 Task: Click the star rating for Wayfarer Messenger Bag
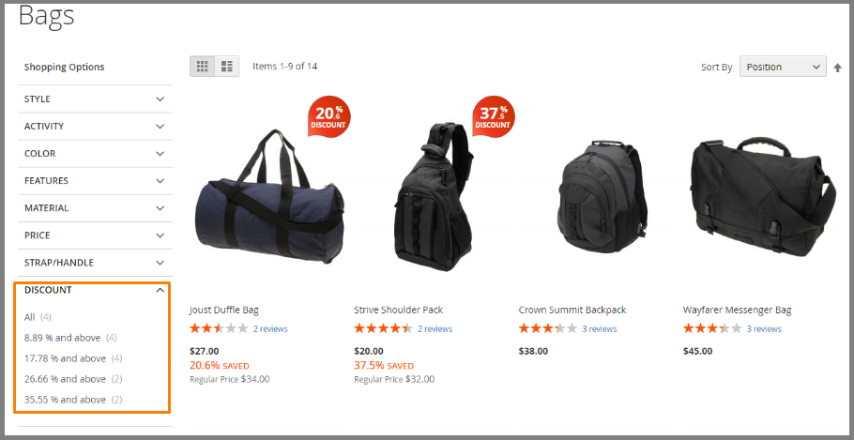click(712, 328)
